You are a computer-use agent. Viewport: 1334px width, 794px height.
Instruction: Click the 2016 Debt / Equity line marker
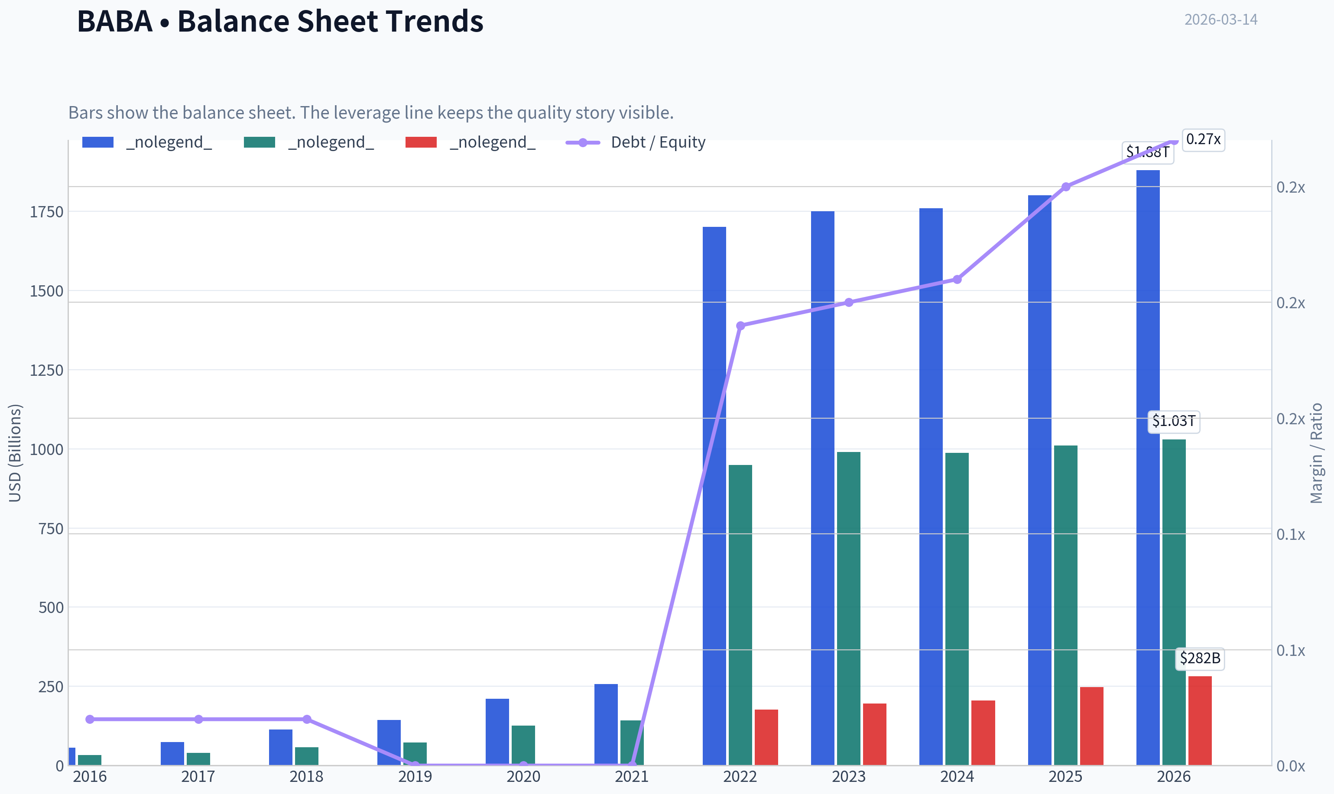[x=90, y=719]
